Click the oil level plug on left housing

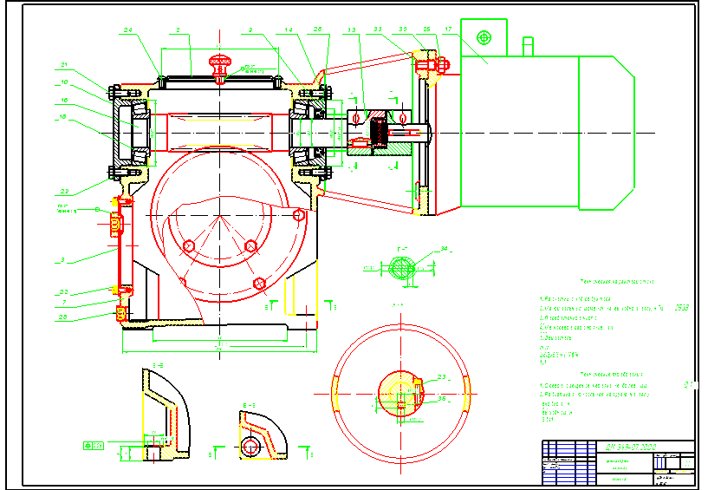(115, 226)
